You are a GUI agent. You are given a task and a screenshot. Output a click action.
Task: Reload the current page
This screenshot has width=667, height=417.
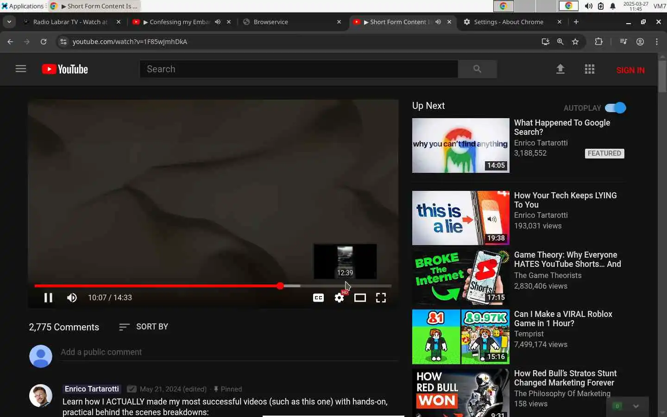pyautogui.click(x=44, y=42)
